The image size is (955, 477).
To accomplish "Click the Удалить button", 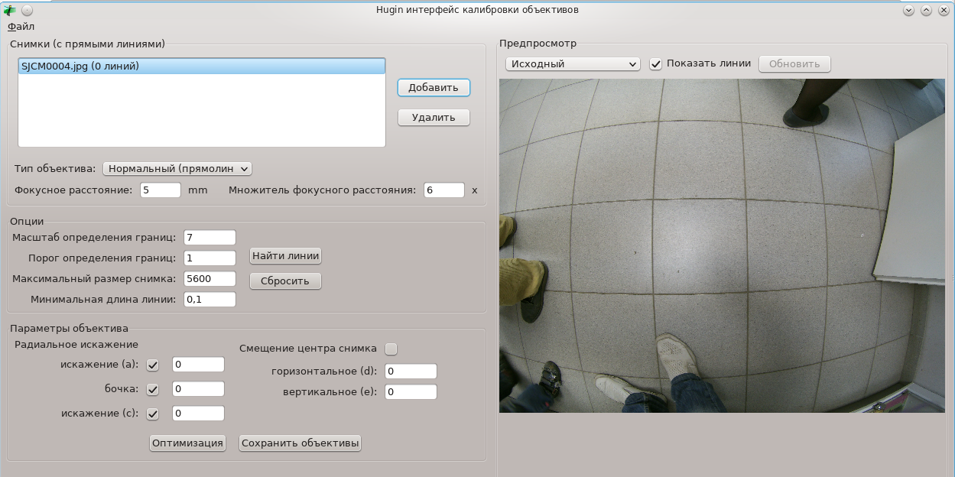I will click(434, 118).
